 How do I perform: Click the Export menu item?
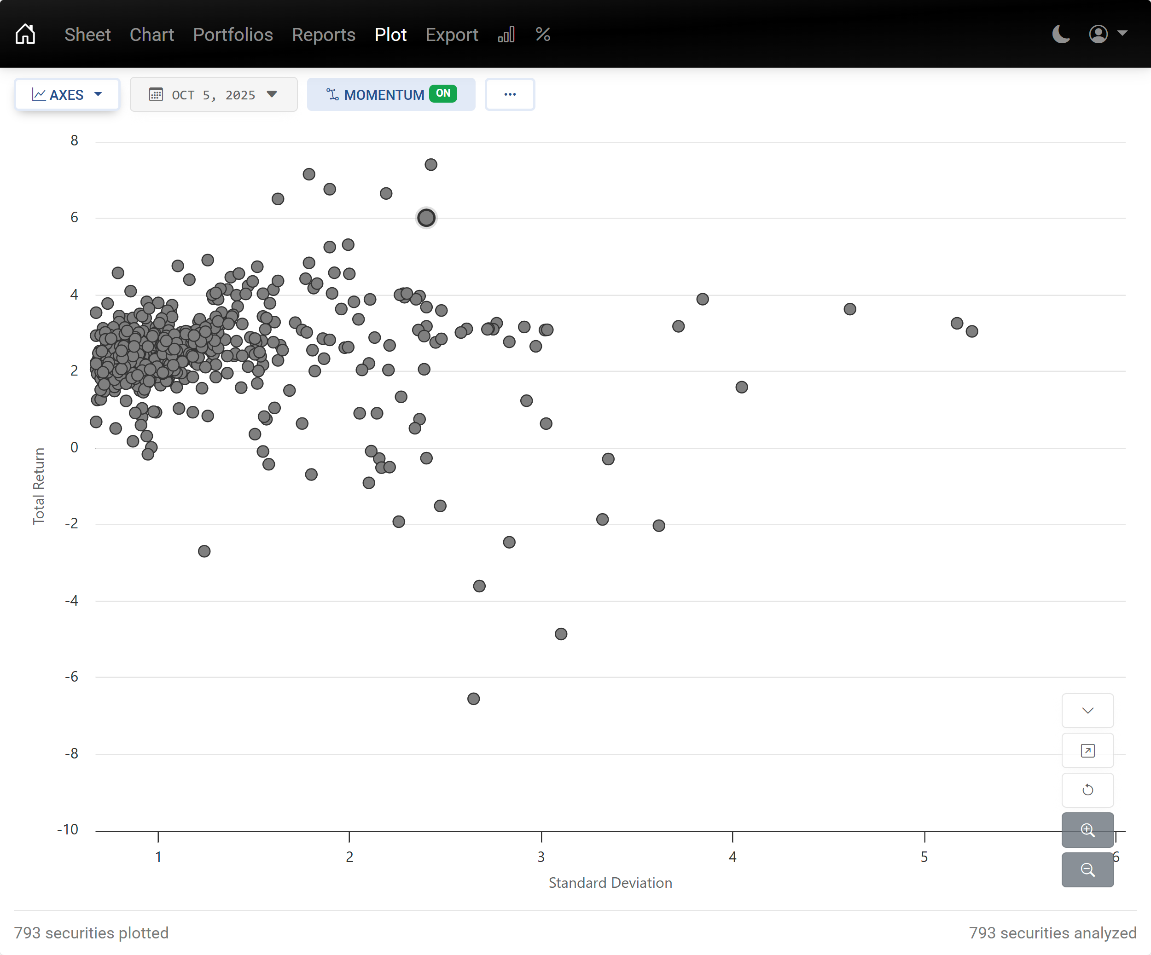tap(452, 35)
